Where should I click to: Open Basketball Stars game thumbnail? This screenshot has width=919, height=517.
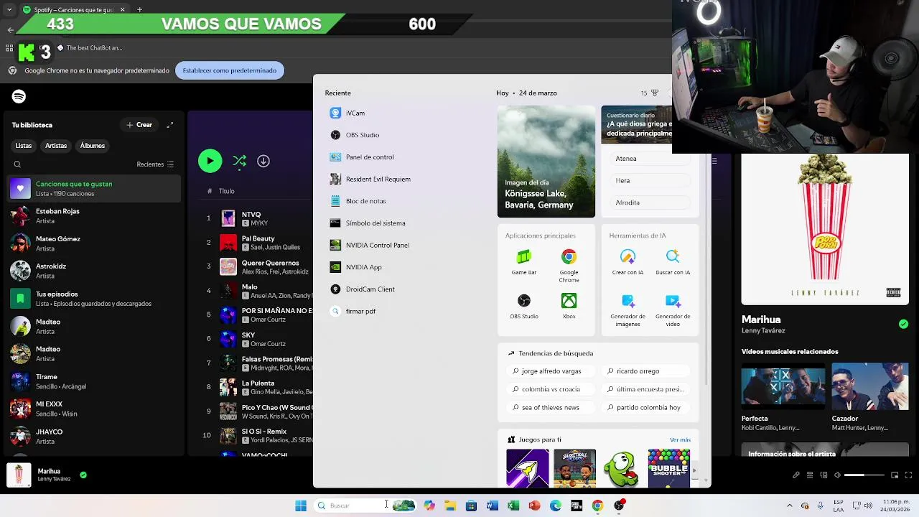pos(574,468)
